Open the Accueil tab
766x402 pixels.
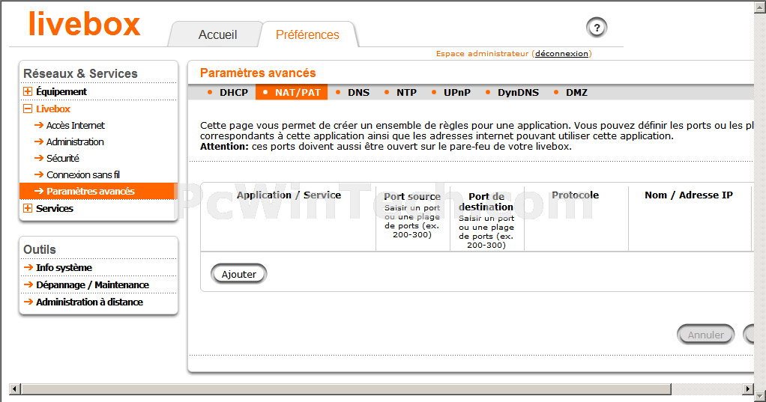click(217, 34)
